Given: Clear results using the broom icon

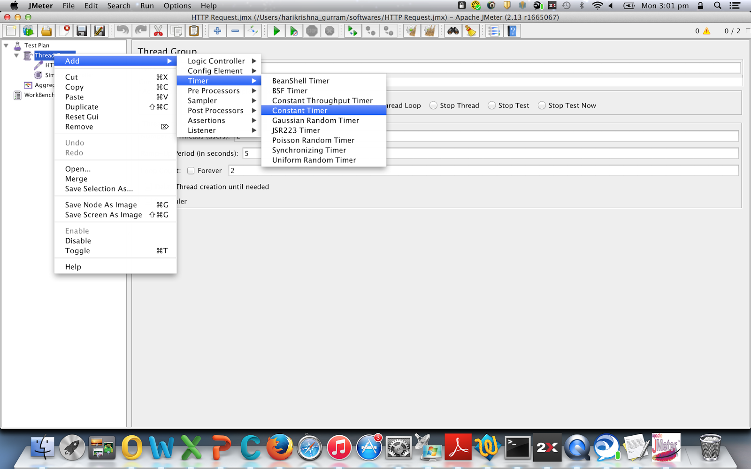Looking at the screenshot, I should click(x=471, y=30).
